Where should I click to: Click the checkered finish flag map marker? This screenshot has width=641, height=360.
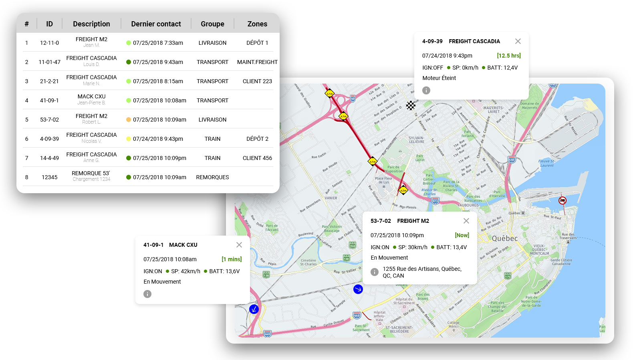(411, 106)
